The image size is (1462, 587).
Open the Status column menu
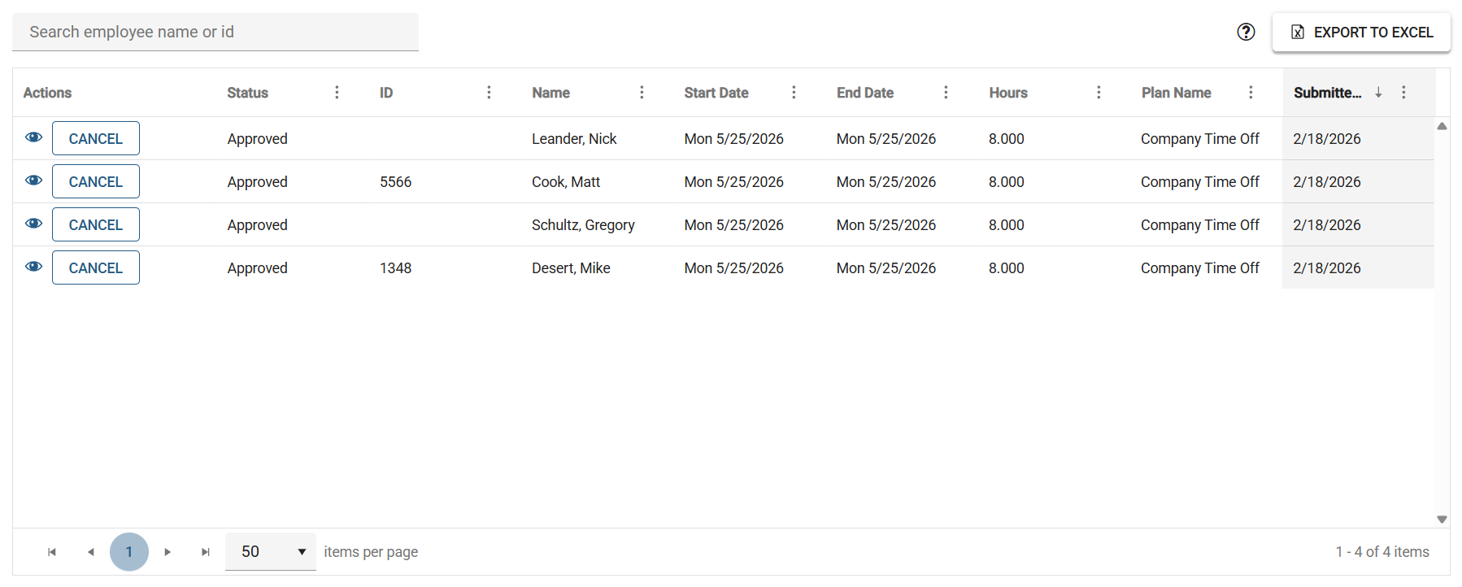[337, 93]
